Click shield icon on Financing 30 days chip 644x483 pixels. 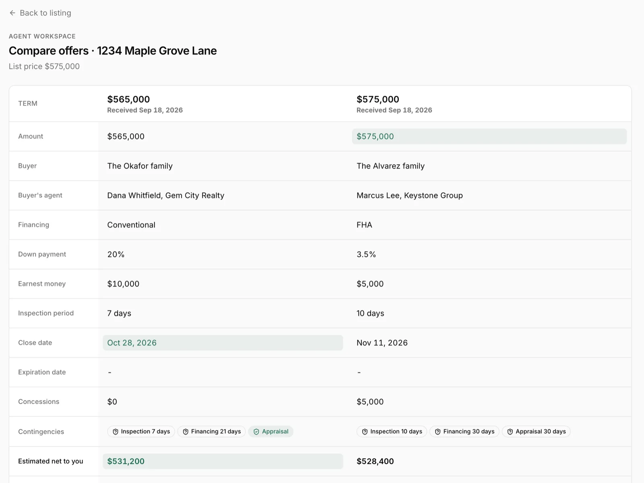(438, 431)
